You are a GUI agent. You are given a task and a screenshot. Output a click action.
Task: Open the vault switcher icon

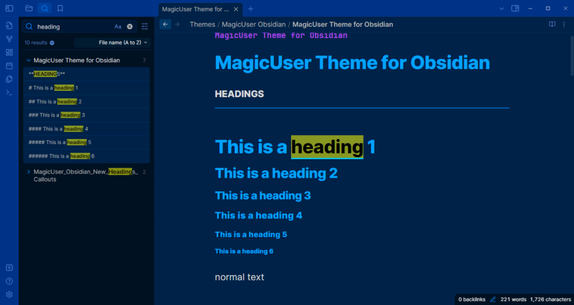pyautogui.click(x=9, y=268)
